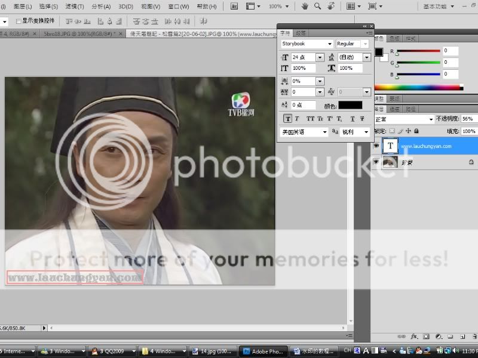
Task: Select the Zoom magnifier tool in top bar
Action: click(318, 6)
